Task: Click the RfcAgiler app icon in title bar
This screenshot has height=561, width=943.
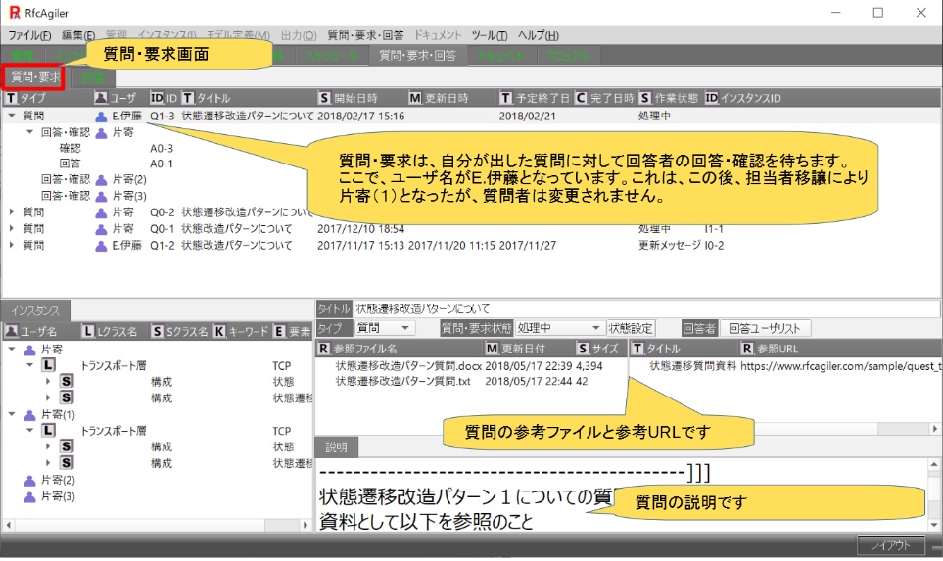Action: coord(15,13)
